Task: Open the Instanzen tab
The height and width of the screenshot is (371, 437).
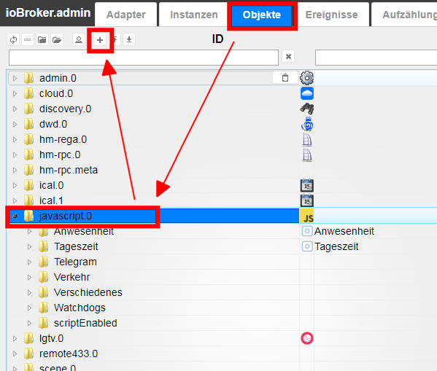Action: tap(194, 15)
